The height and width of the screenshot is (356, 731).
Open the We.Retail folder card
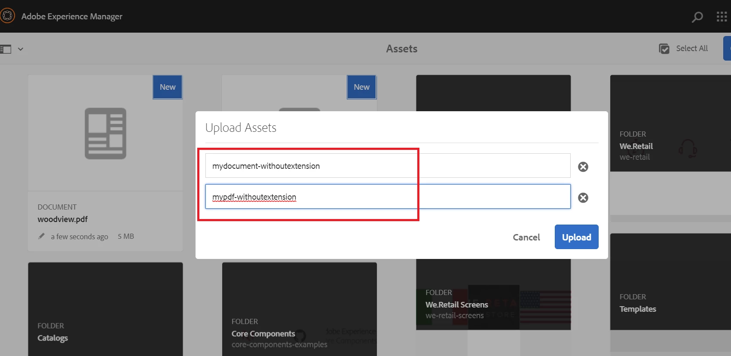coord(670,123)
